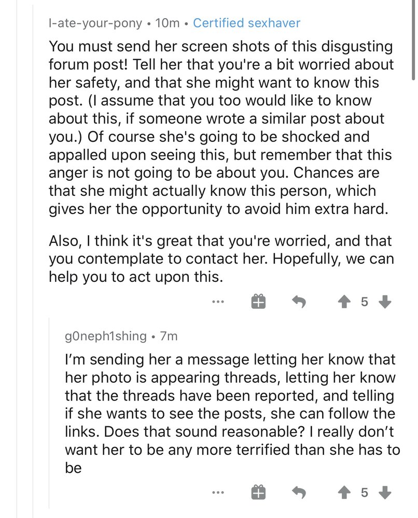Upvote g0neph1shing's reply
The height and width of the screenshot is (518, 418).
point(344,493)
